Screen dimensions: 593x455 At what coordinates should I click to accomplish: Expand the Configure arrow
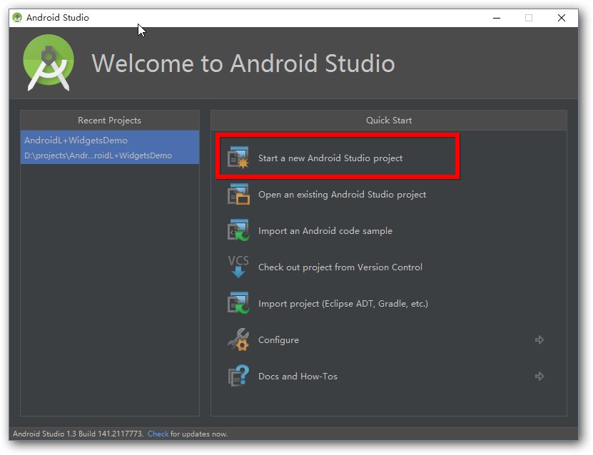click(539, 339)
